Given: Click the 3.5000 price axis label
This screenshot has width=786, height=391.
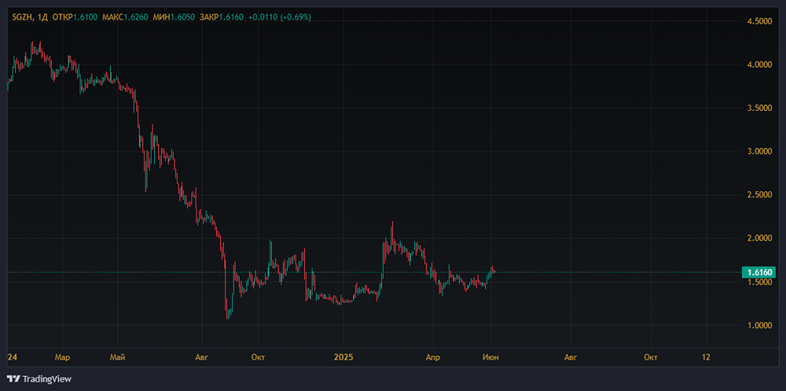Looking at the screenshot, I should 759,108.
